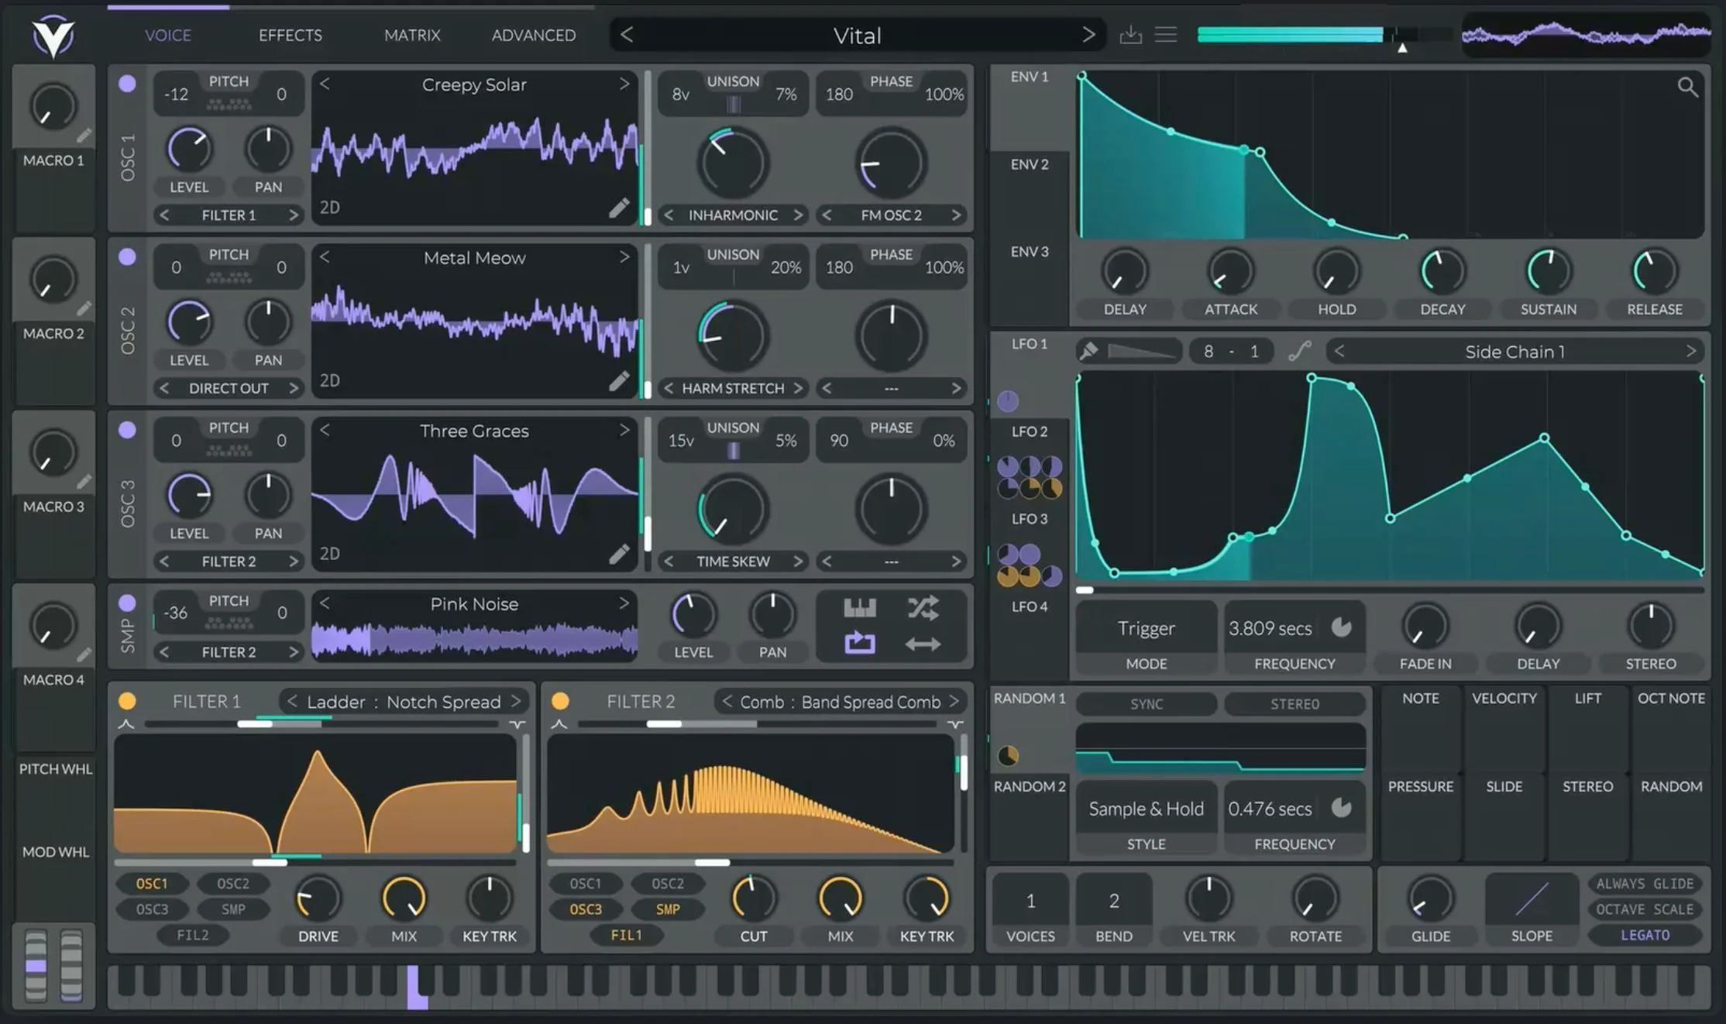
Task: Open the hamburger menu next to save icon
Action: point(1166,34)
